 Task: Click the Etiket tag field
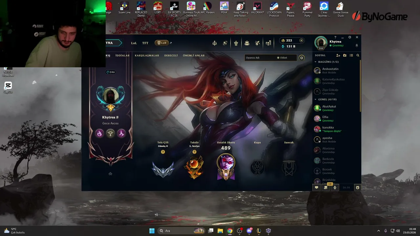point(286,58)
